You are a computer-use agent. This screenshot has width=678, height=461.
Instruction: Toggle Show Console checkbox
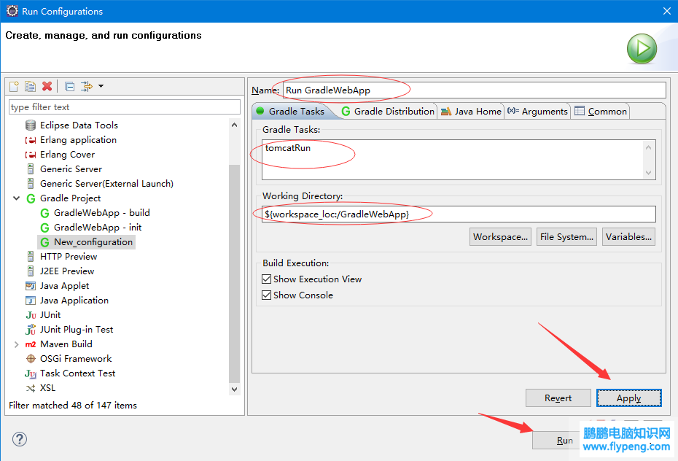pyautogui.click(x=266, y=295)
